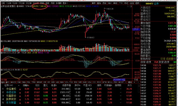Click the square panel icon beside the diamond
Image resolution: width=178 pixels, height=106 pixels.
131,6
